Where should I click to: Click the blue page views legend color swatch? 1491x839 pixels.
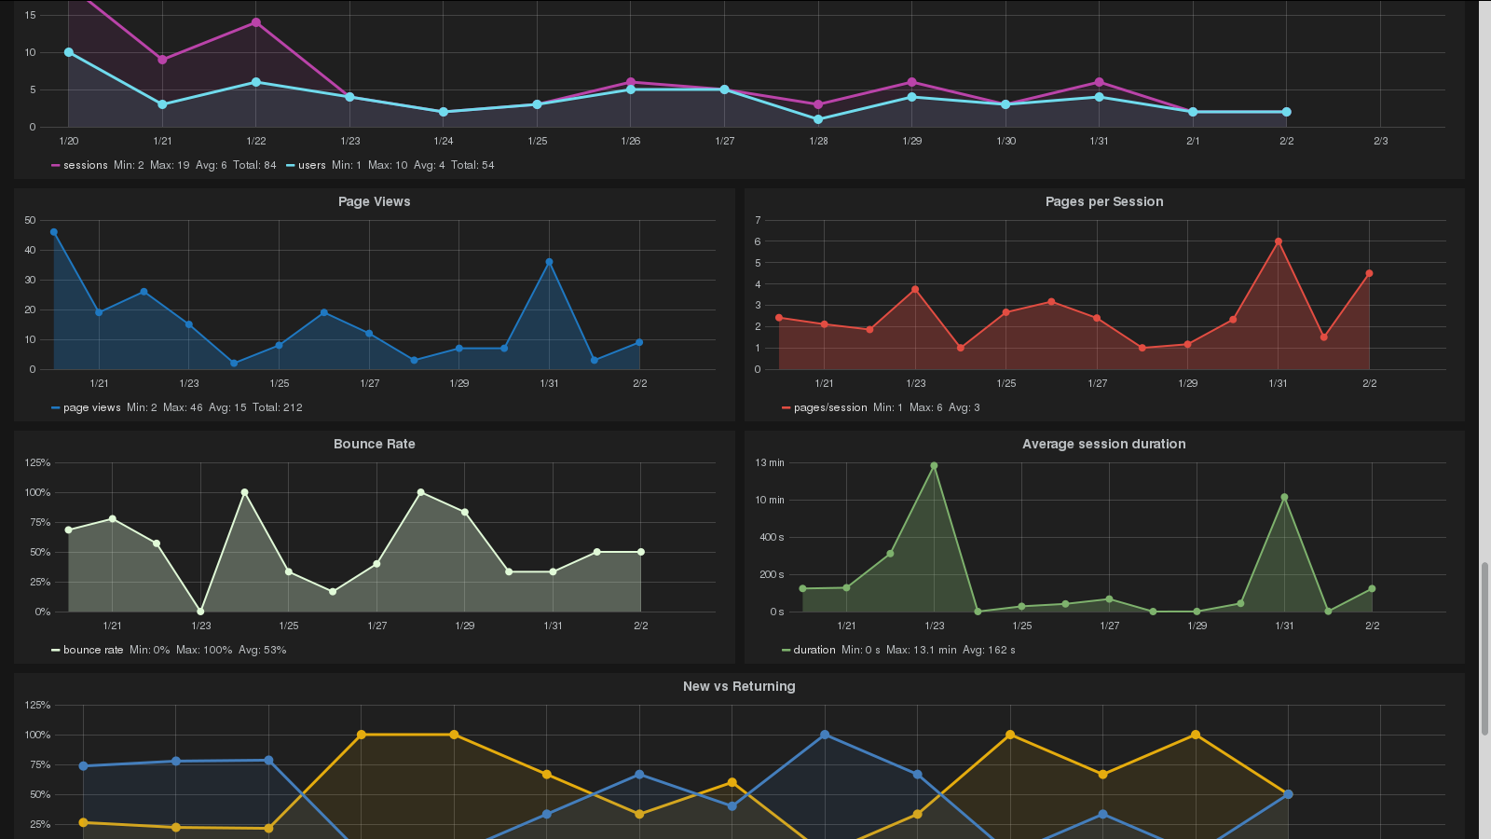tap(55, 407)
